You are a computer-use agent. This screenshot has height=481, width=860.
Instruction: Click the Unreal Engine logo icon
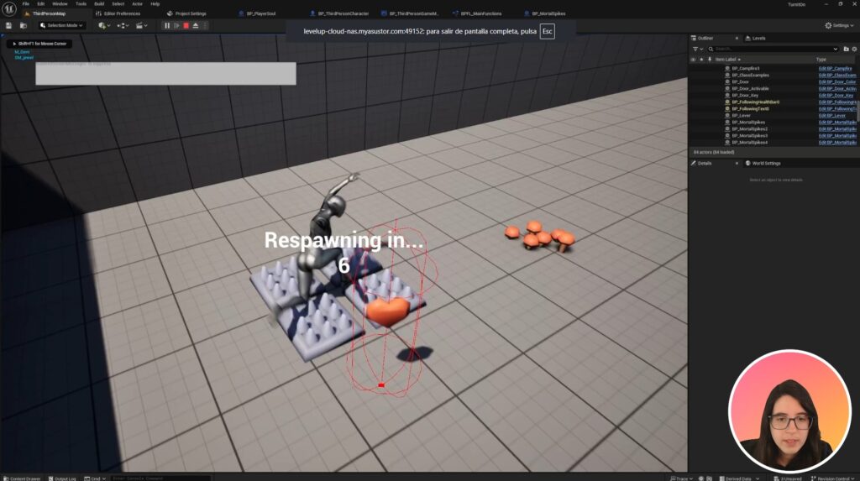(8, 8)
